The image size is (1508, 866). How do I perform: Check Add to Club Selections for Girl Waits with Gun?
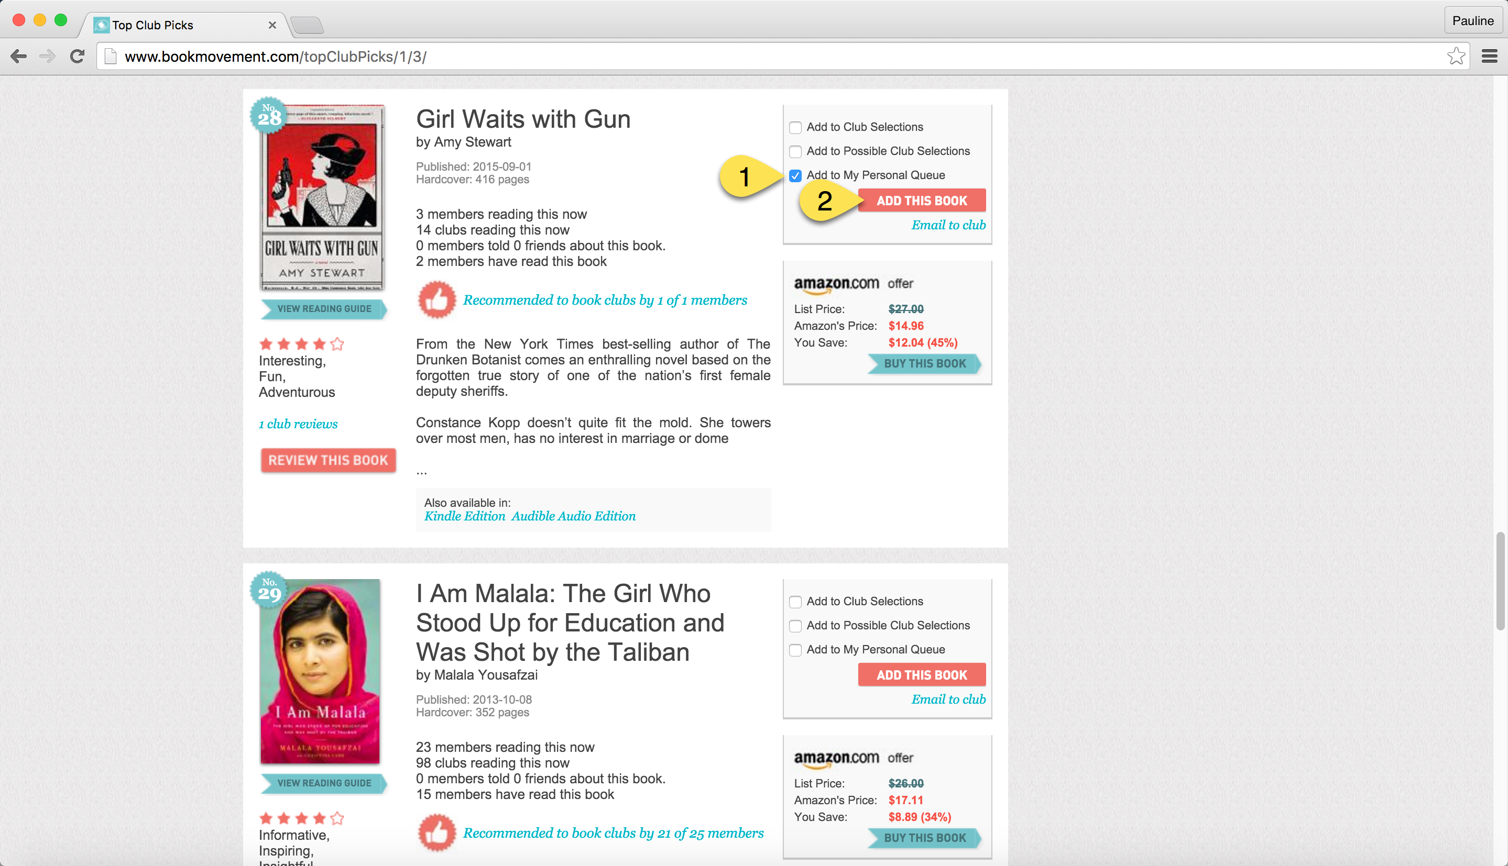click(x=795, y=127)
